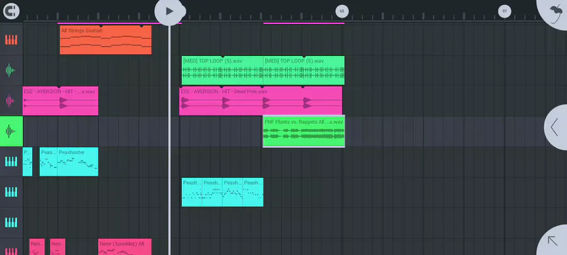Select the pink piano icon of the Nene track

tap(11, 250)
